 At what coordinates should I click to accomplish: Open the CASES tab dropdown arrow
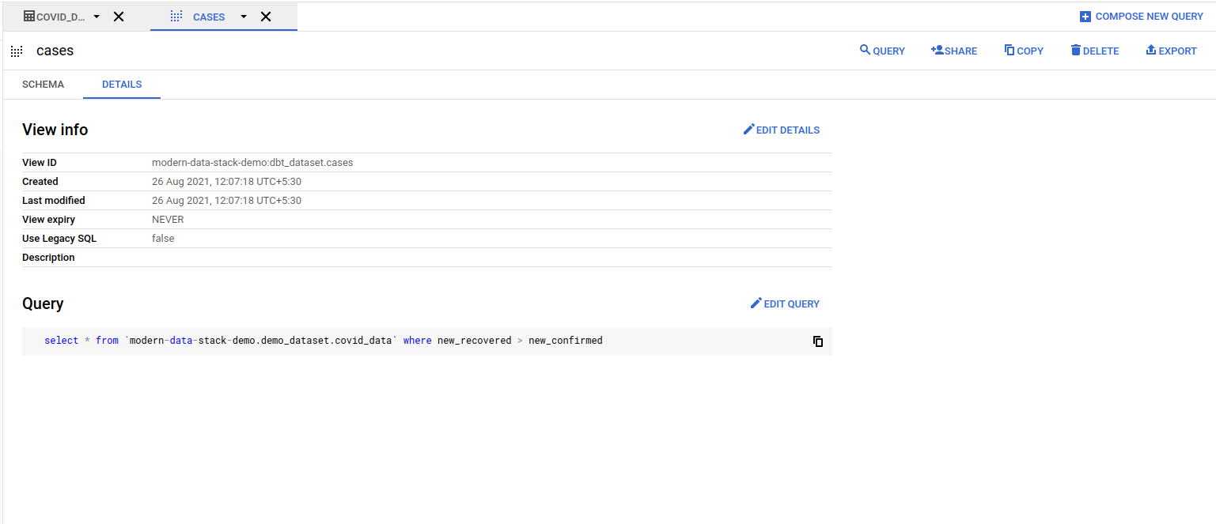click(244, 17)
